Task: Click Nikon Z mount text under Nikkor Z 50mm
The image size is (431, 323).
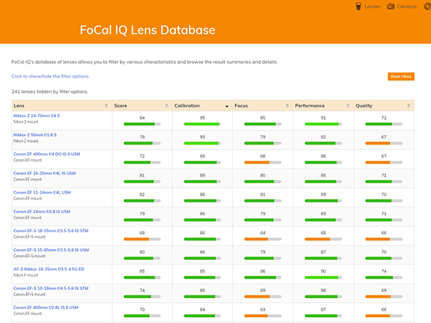Action: 26,141
